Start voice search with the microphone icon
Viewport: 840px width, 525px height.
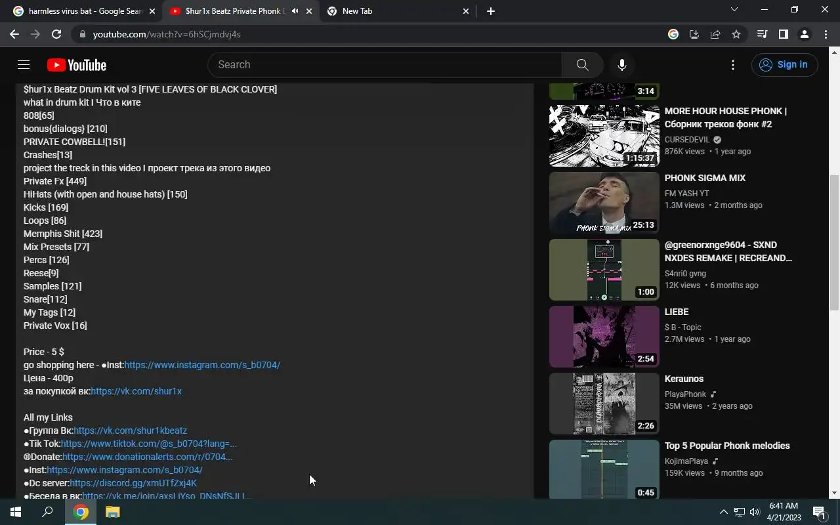(622, 65)
